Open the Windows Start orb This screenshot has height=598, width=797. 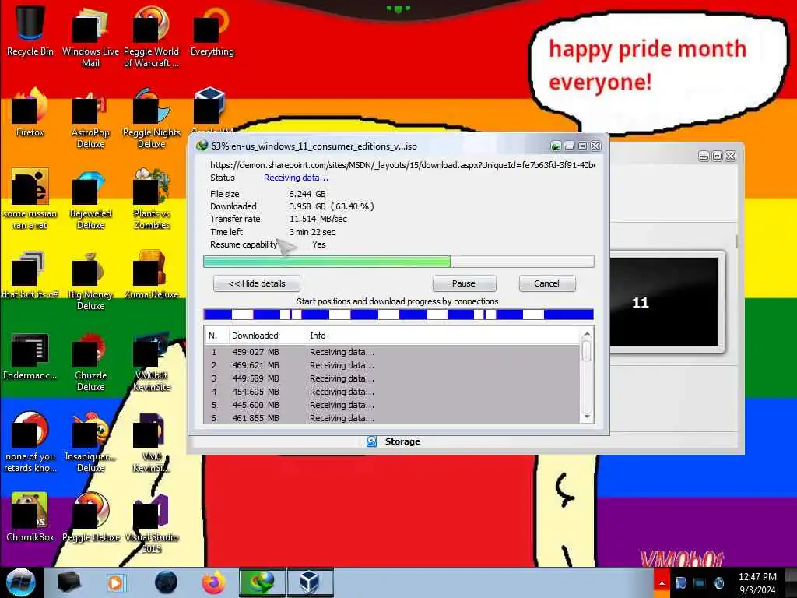tap(21, 582)
